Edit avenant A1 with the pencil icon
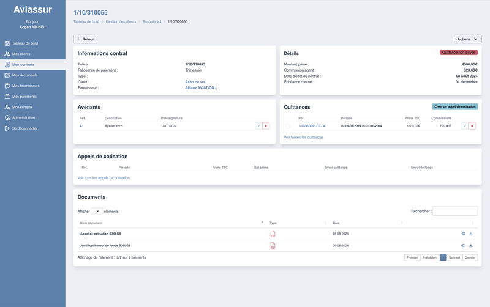This screenshot has height=307, width=490. [258, 126]
